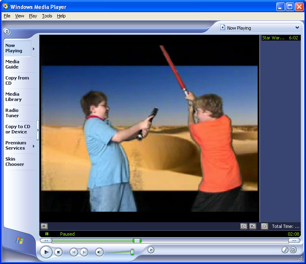
Task: Open the Now Playing options icon below video
Action: [44, 226]
